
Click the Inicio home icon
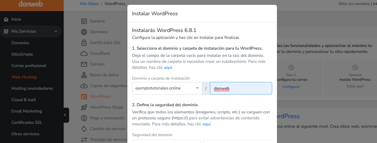click(6, 19)
